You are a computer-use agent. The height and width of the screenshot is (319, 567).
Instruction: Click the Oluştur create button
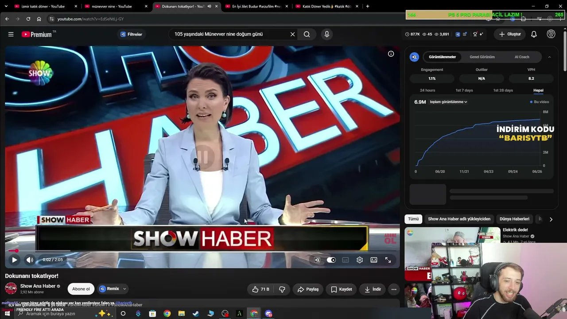(x=510, y=34)
